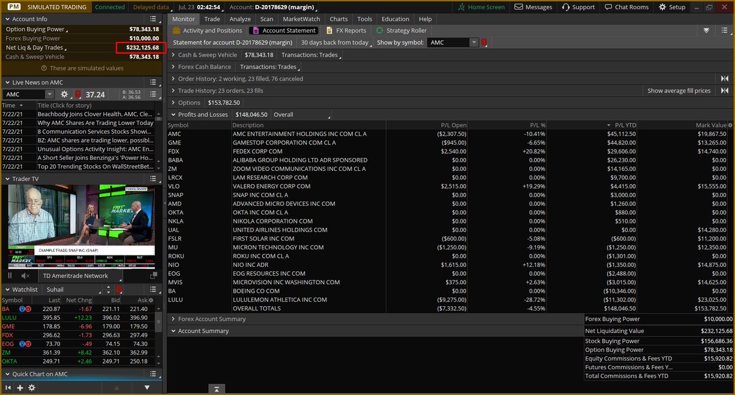This screenshot has width=735, height=395.
Task: Switch to the MarketWatch tab
Action: [x=301, y=19]
